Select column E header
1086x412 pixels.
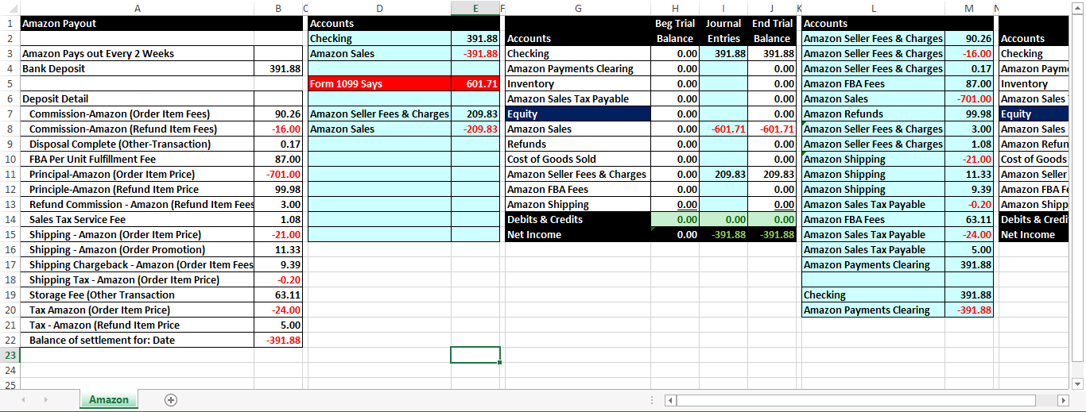(x=475, y=8)
